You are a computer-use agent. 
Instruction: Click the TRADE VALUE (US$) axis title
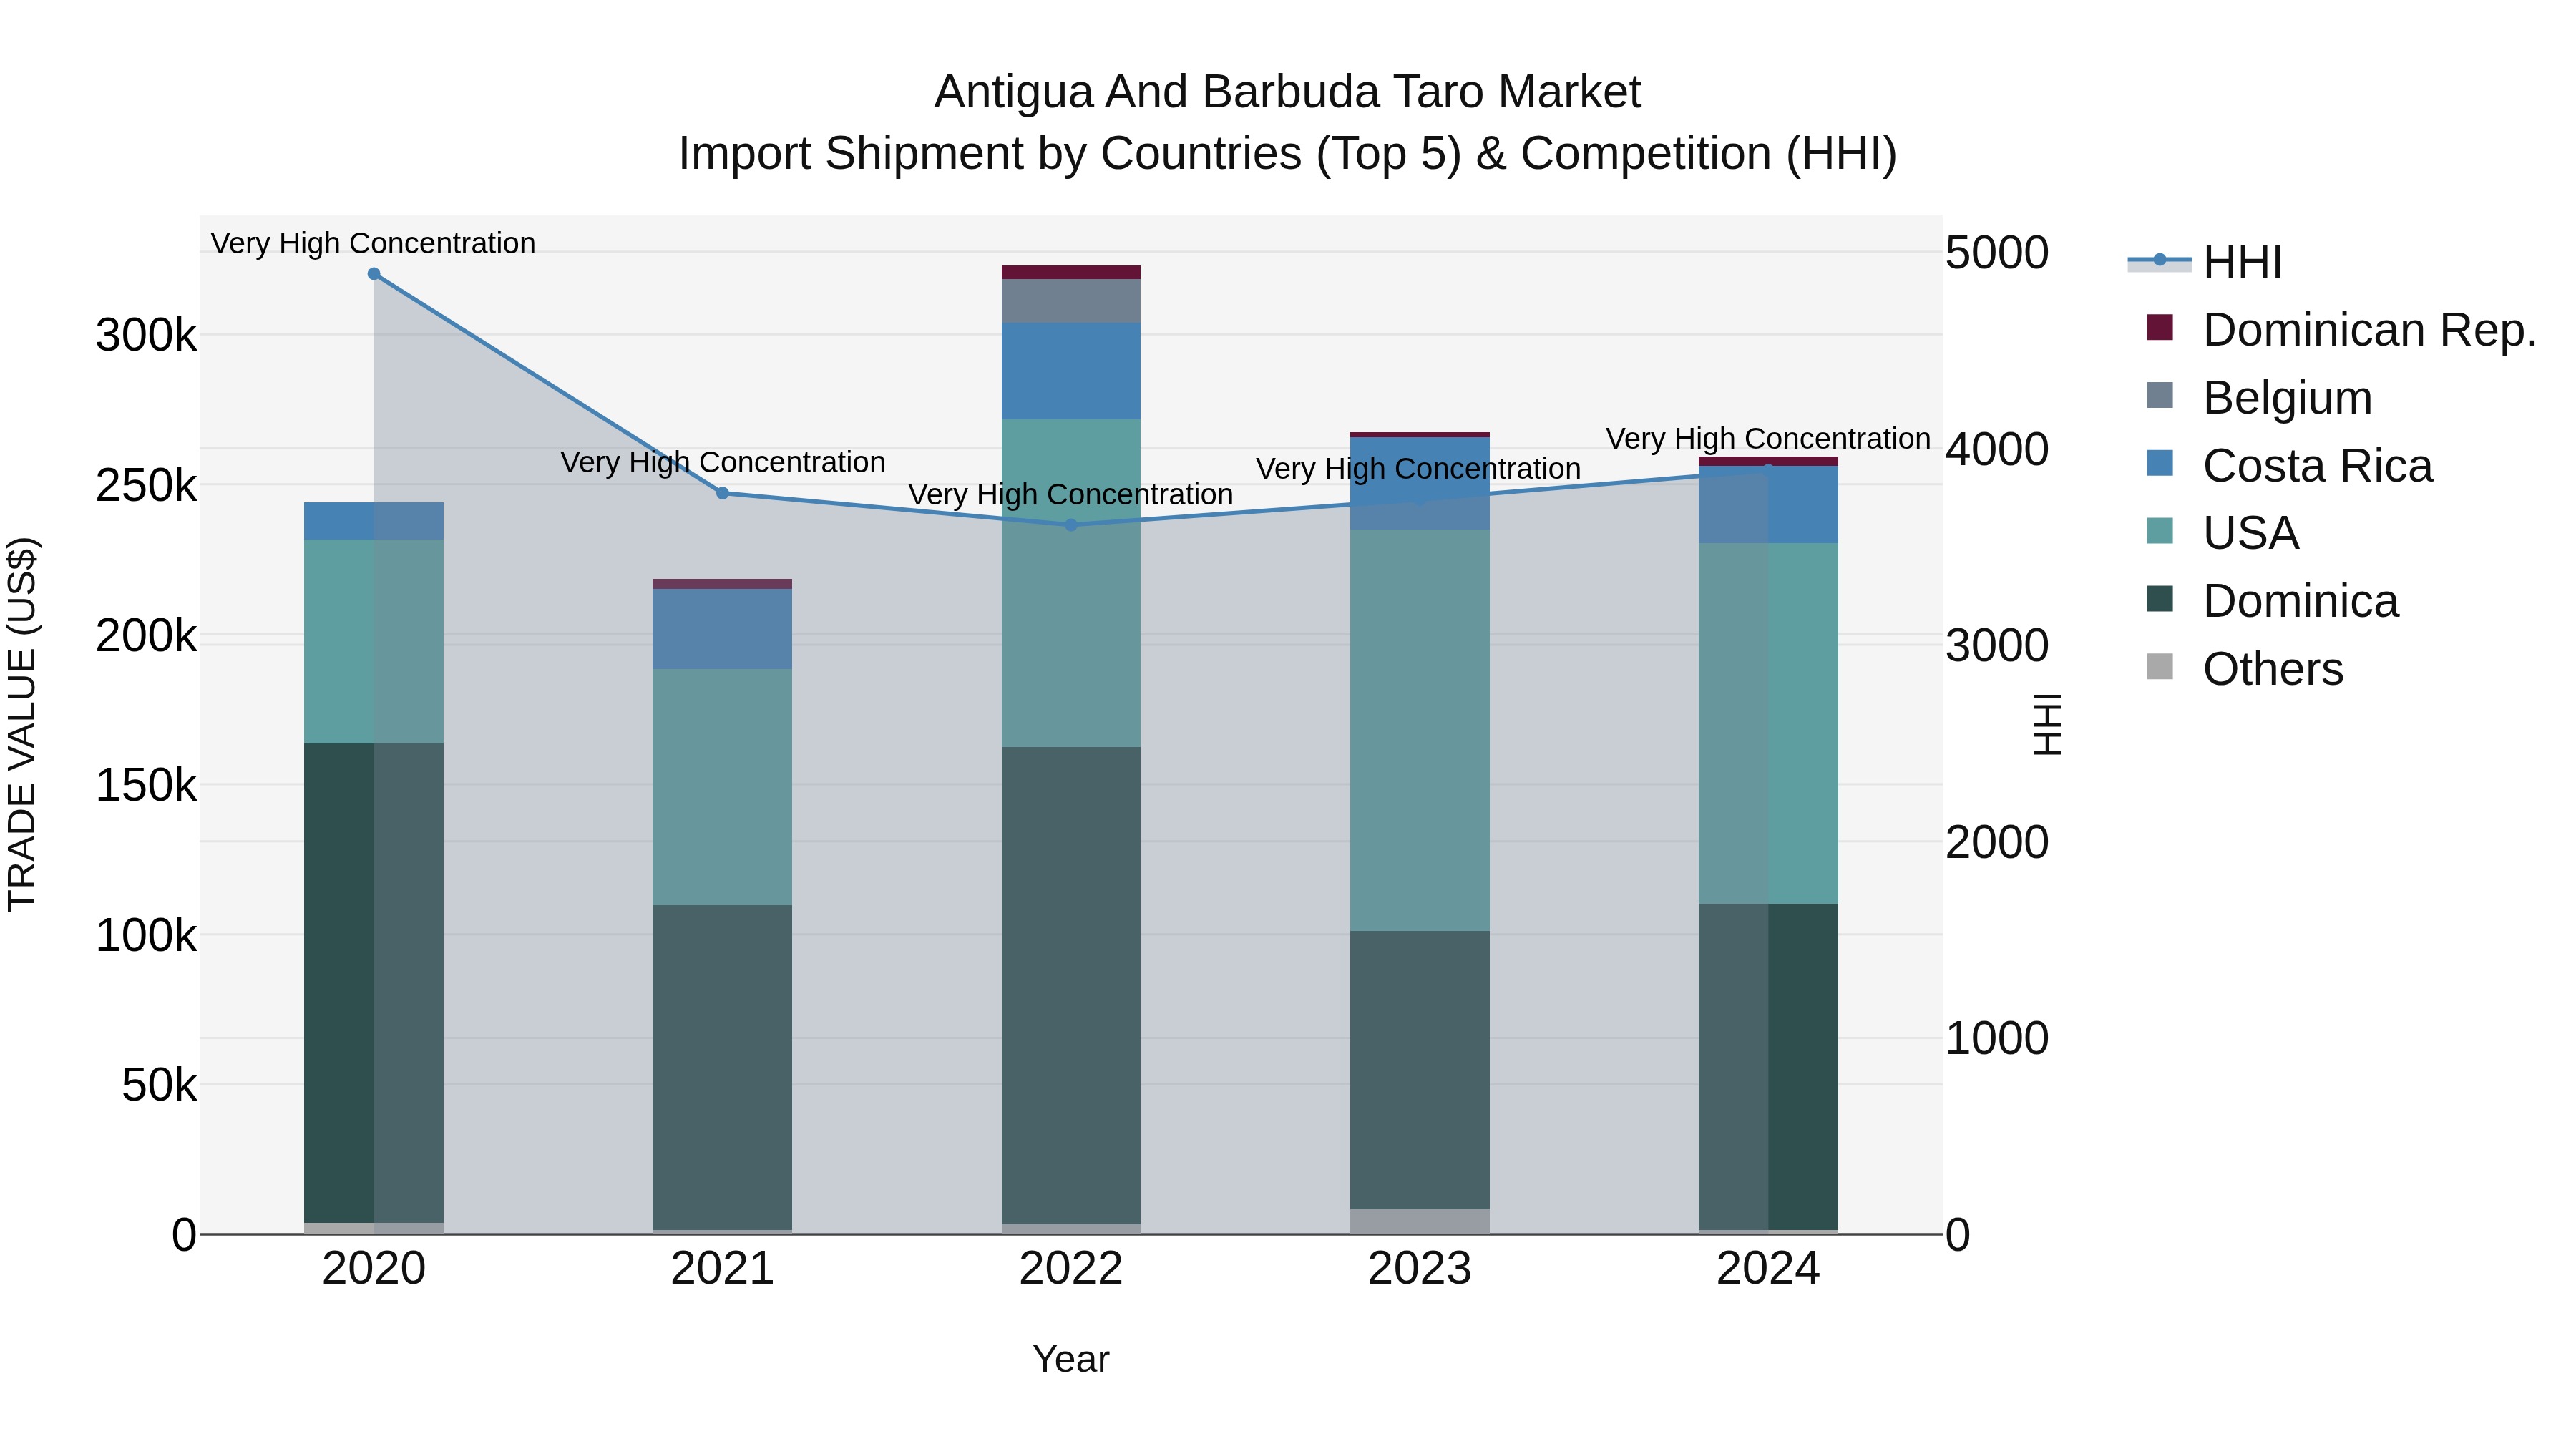[22, 724]
